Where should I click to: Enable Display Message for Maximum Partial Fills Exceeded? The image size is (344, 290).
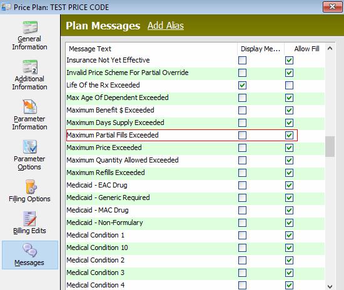tap(242, 135)
